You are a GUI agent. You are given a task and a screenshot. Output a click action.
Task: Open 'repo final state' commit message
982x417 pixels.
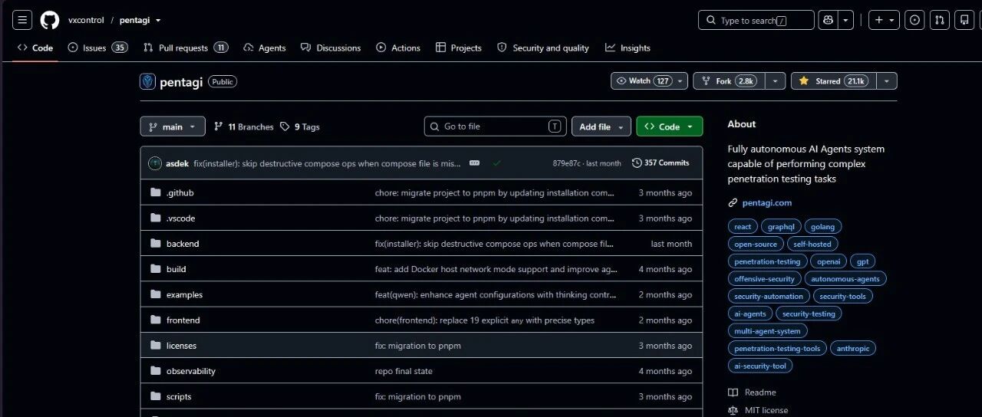pos(404,371)
